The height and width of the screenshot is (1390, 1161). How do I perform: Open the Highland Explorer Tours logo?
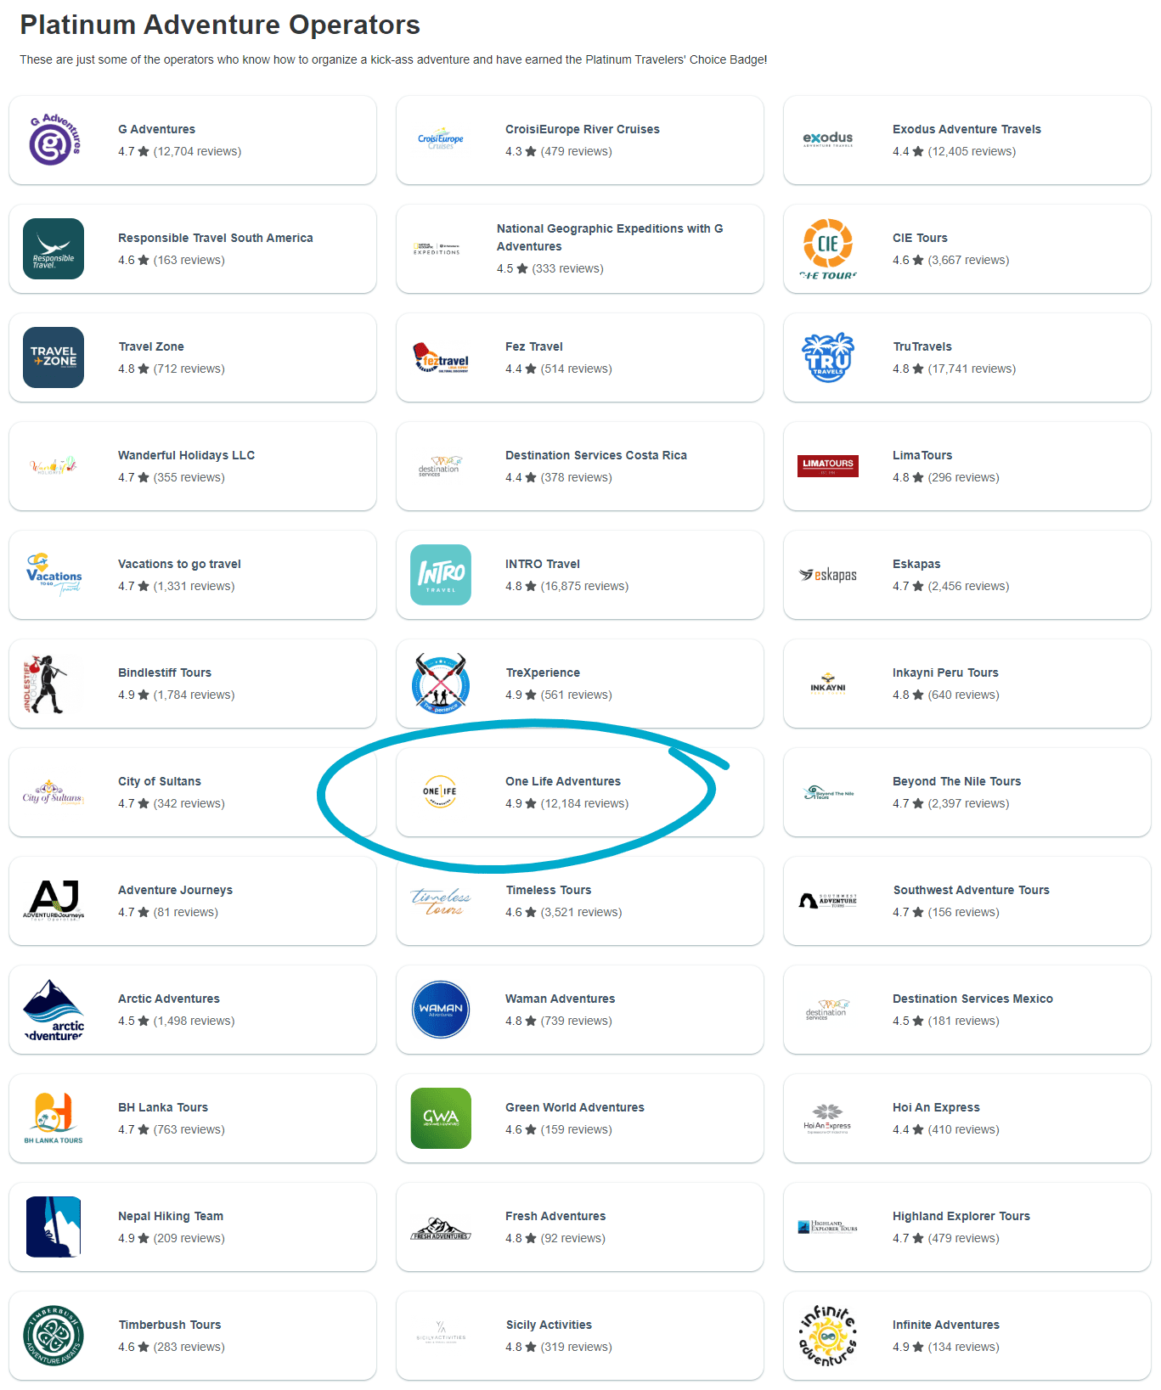pyautogui.click(x=828, y=1227)
